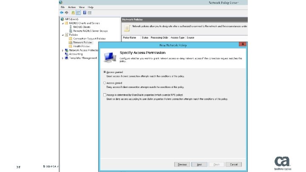Collapse the RADIUS Clients and Servers node

point(62,23)
